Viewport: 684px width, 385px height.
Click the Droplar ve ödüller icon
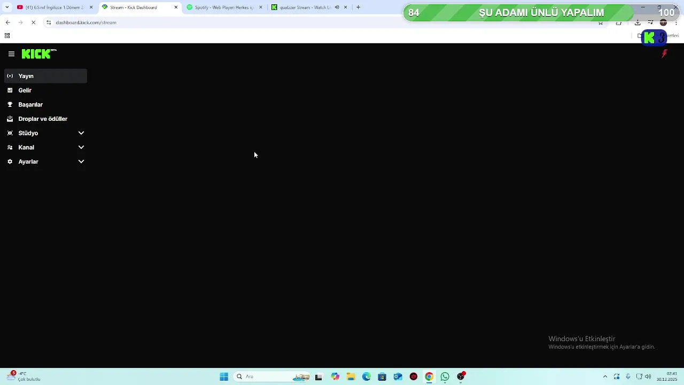tap(10, 119)
